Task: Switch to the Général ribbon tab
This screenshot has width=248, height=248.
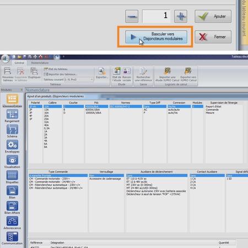Action: point(19,63)
